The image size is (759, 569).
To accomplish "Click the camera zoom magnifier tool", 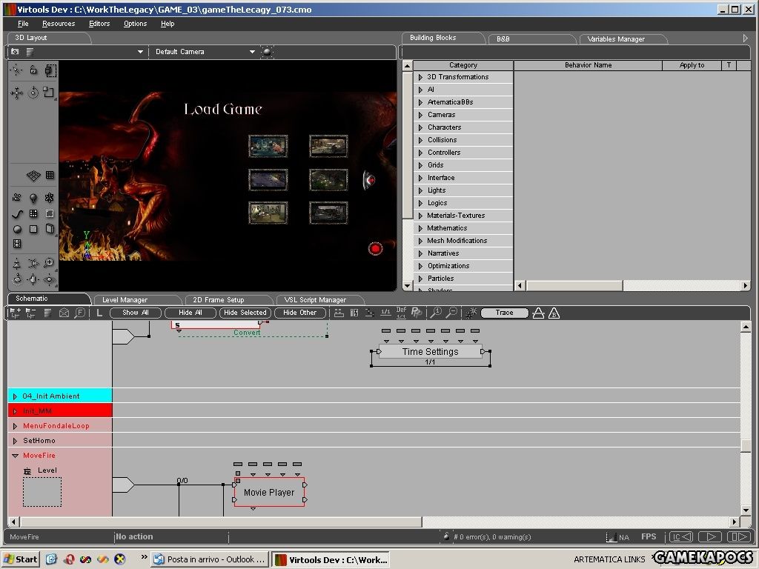I will (49, 263).
